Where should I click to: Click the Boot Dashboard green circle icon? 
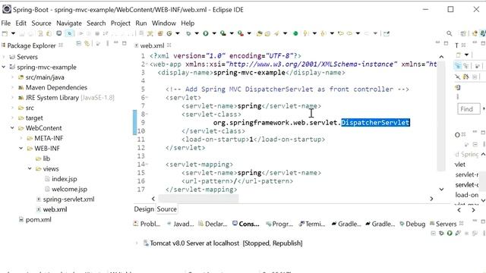tap(295, 33)
